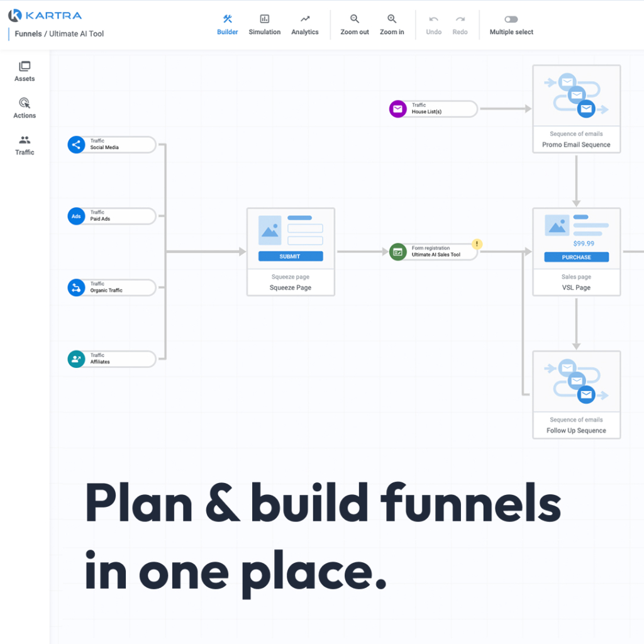
Task: Select the Paid Ads traffic icon
Action: click(x=76, y=216)
